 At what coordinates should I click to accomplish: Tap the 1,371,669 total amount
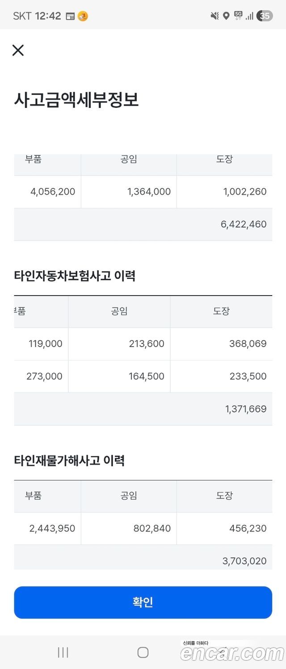246,409
